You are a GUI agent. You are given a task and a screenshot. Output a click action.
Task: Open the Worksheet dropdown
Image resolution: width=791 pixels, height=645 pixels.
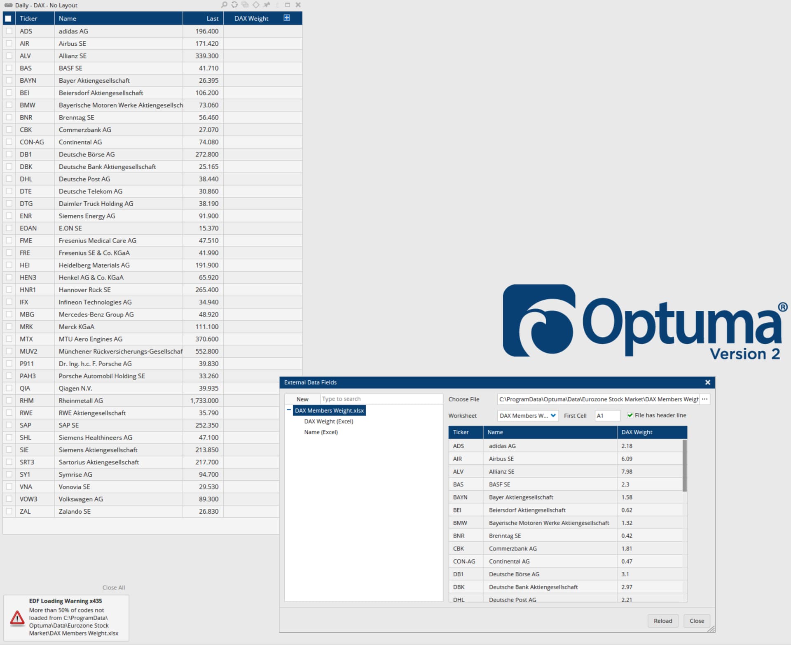(x=528, y=416)
